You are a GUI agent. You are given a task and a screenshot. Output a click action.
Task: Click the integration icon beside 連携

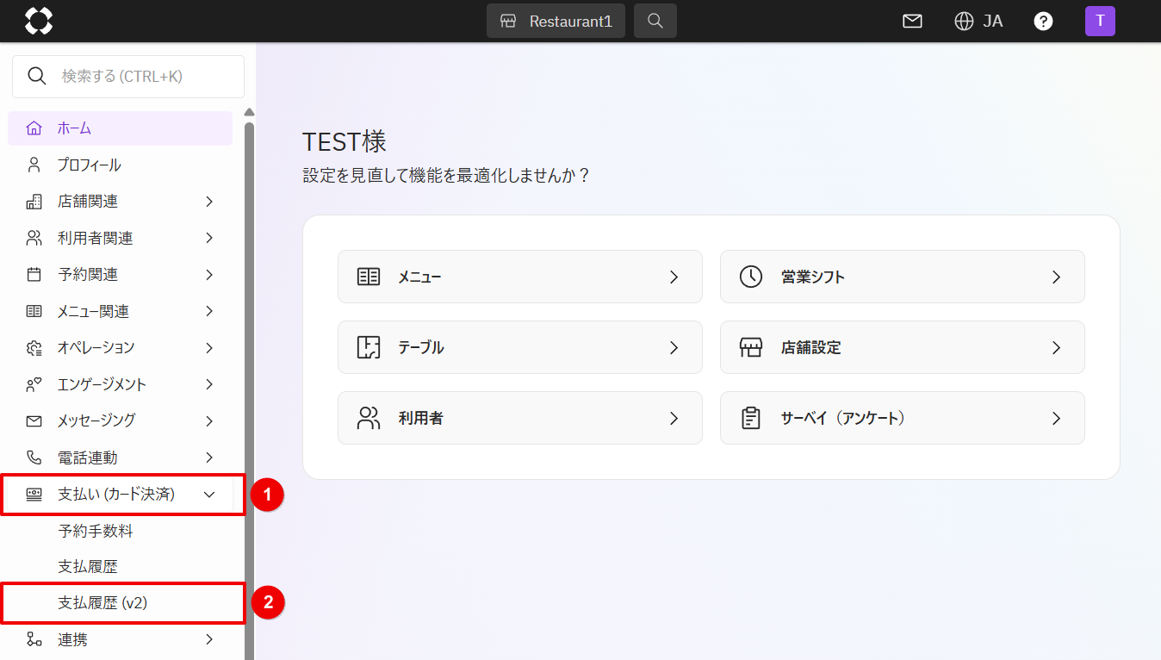pyautogui.click(x=34, y=639)
